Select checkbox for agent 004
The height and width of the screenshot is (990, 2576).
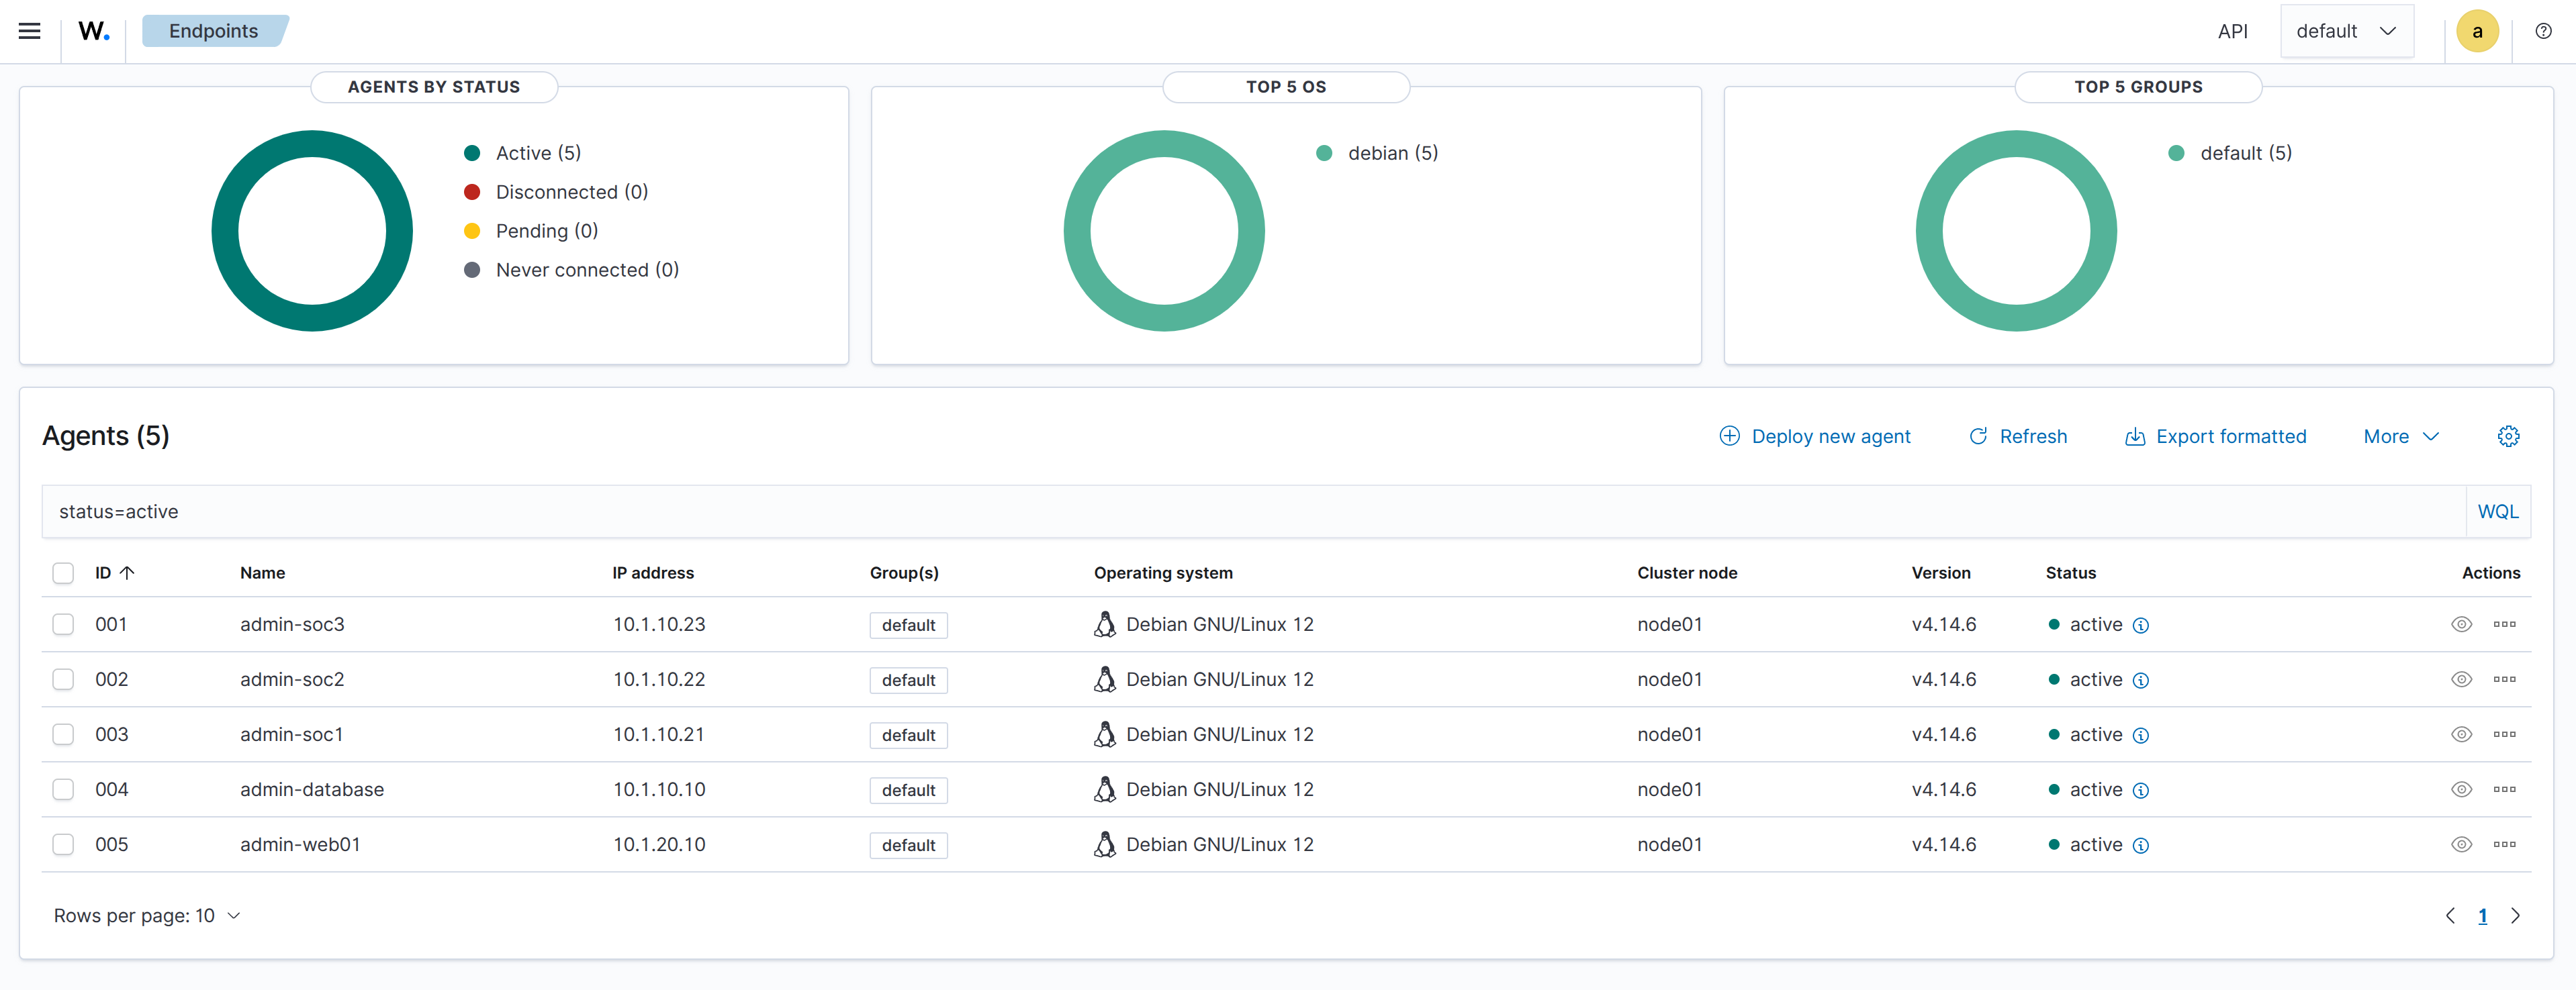63,789
